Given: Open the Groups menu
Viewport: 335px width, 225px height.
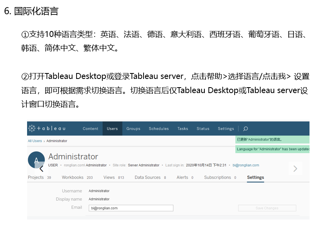Looking at the screenshot, I should click(133, 128).
